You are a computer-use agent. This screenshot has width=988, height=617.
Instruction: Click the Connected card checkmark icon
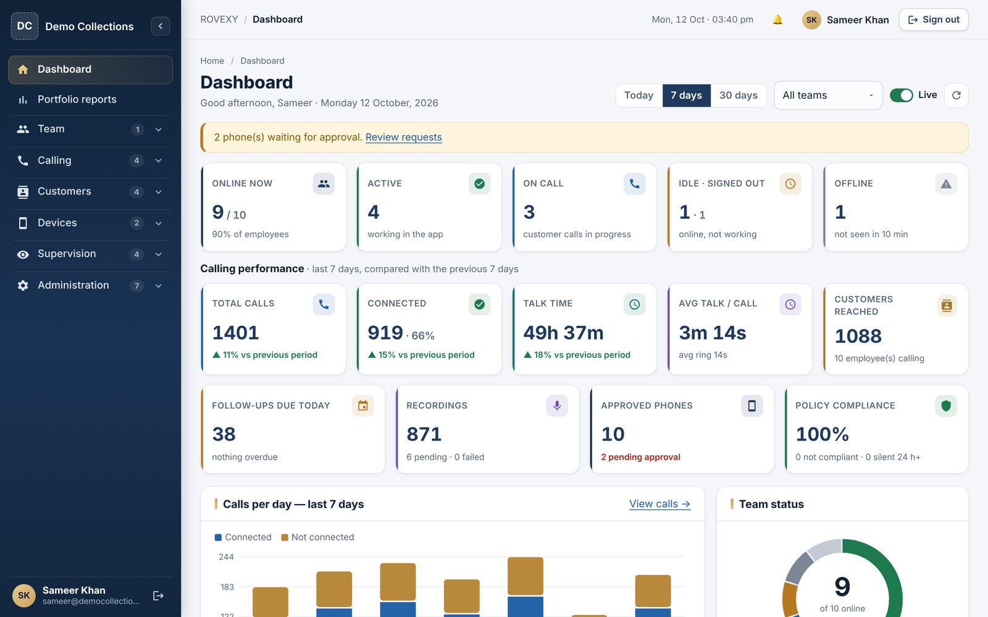point(479,304)
